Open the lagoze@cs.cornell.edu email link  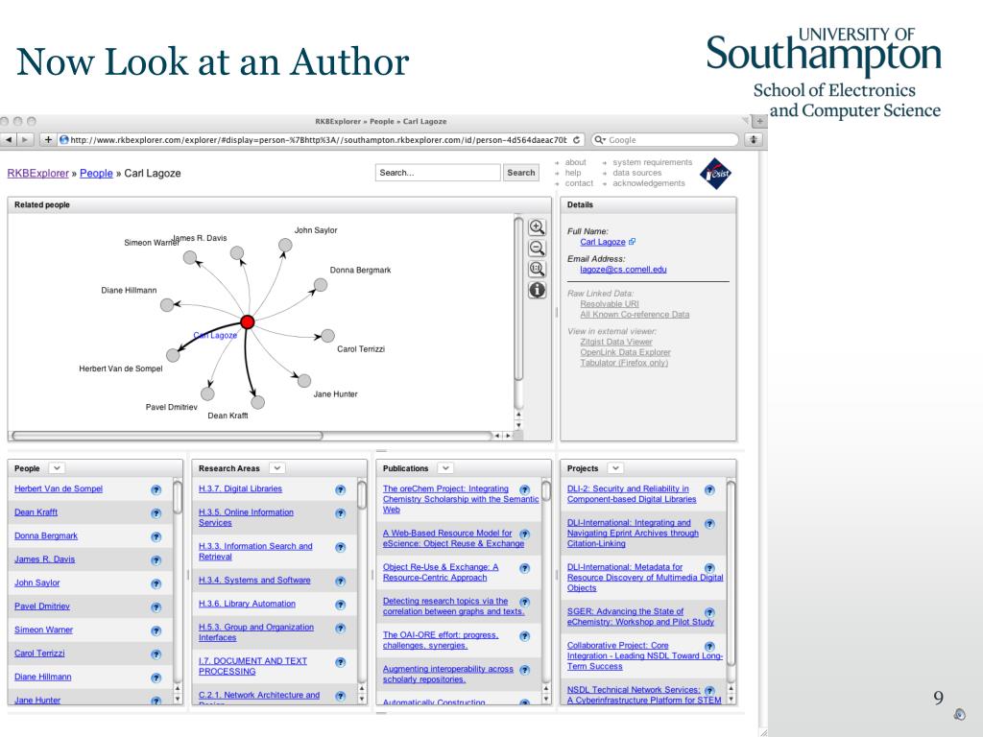pyautogui.click(x=623, y=270)
